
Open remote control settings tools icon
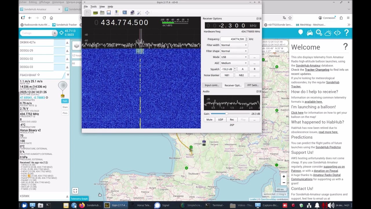tap(139, 12)
